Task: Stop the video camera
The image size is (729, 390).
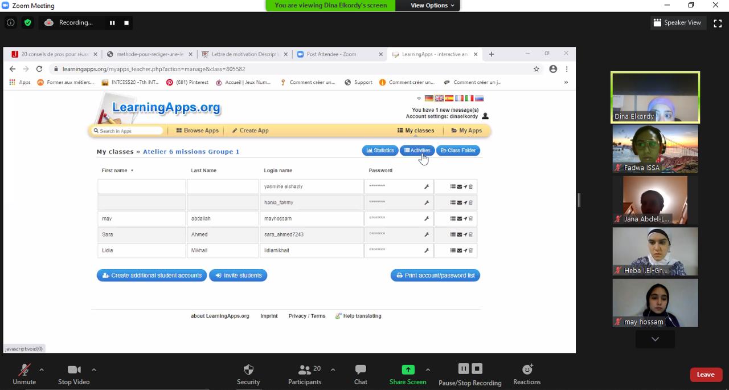Action: click(x=74, y=373)
